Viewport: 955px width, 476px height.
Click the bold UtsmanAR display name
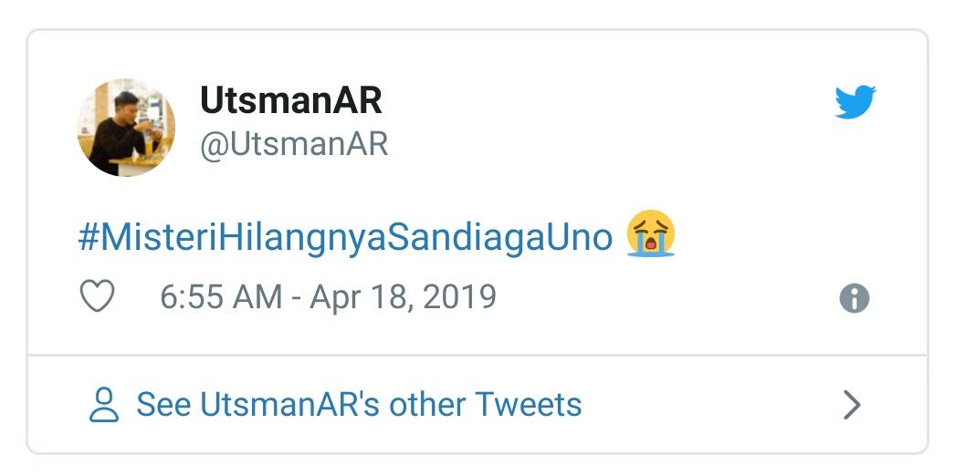(x=290, y=101)
